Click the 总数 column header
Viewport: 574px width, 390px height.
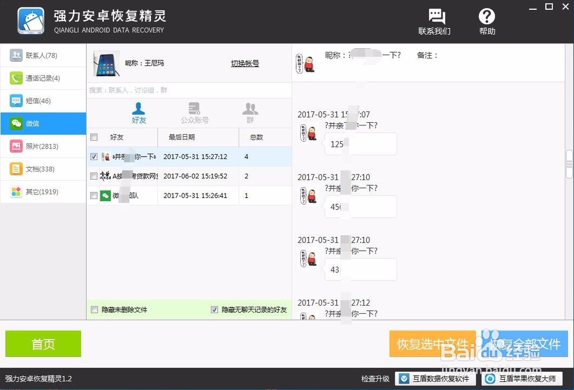pyautogui.click(x=265, y=137)
